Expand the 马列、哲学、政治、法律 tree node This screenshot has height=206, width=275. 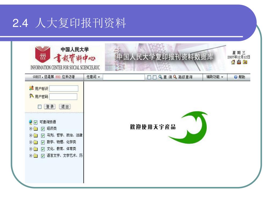tap(31, 135)
